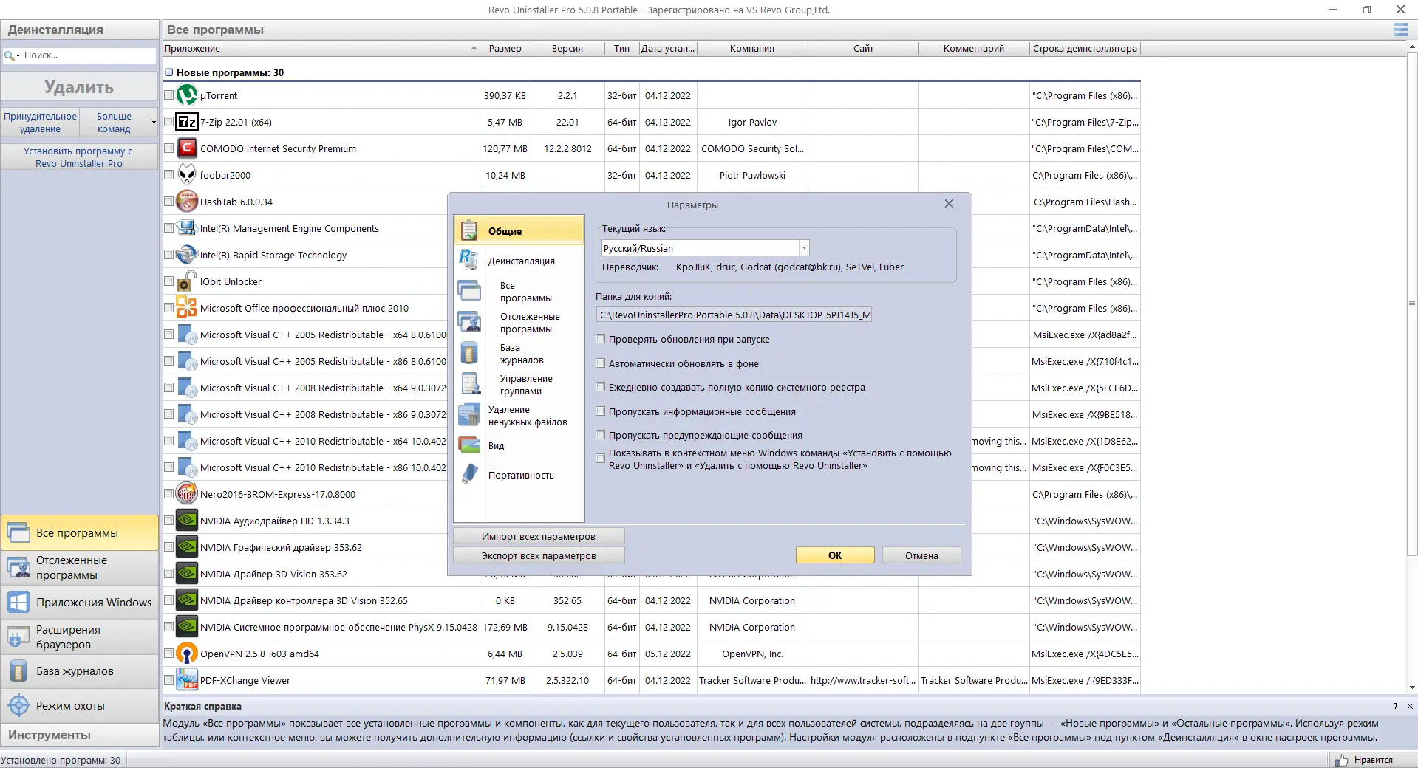Tick the checkbox next to 7-Zip
Screen dimensions: 1418x768
169,122
